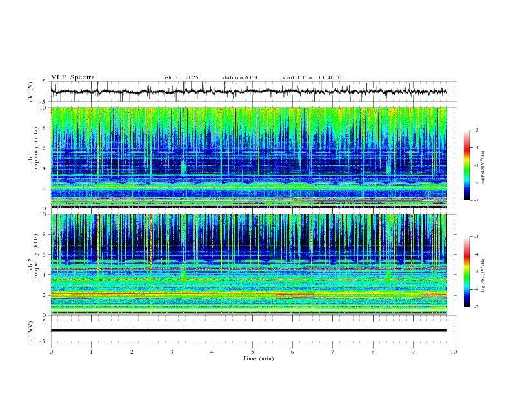Click the flat ch.3 voltage trace
Image resolution: width=511 pixels, height=395 pixels.
248,330
